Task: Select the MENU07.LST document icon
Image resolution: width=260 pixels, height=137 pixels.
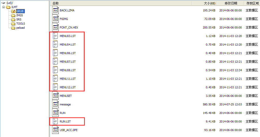Action: [55, 62]
